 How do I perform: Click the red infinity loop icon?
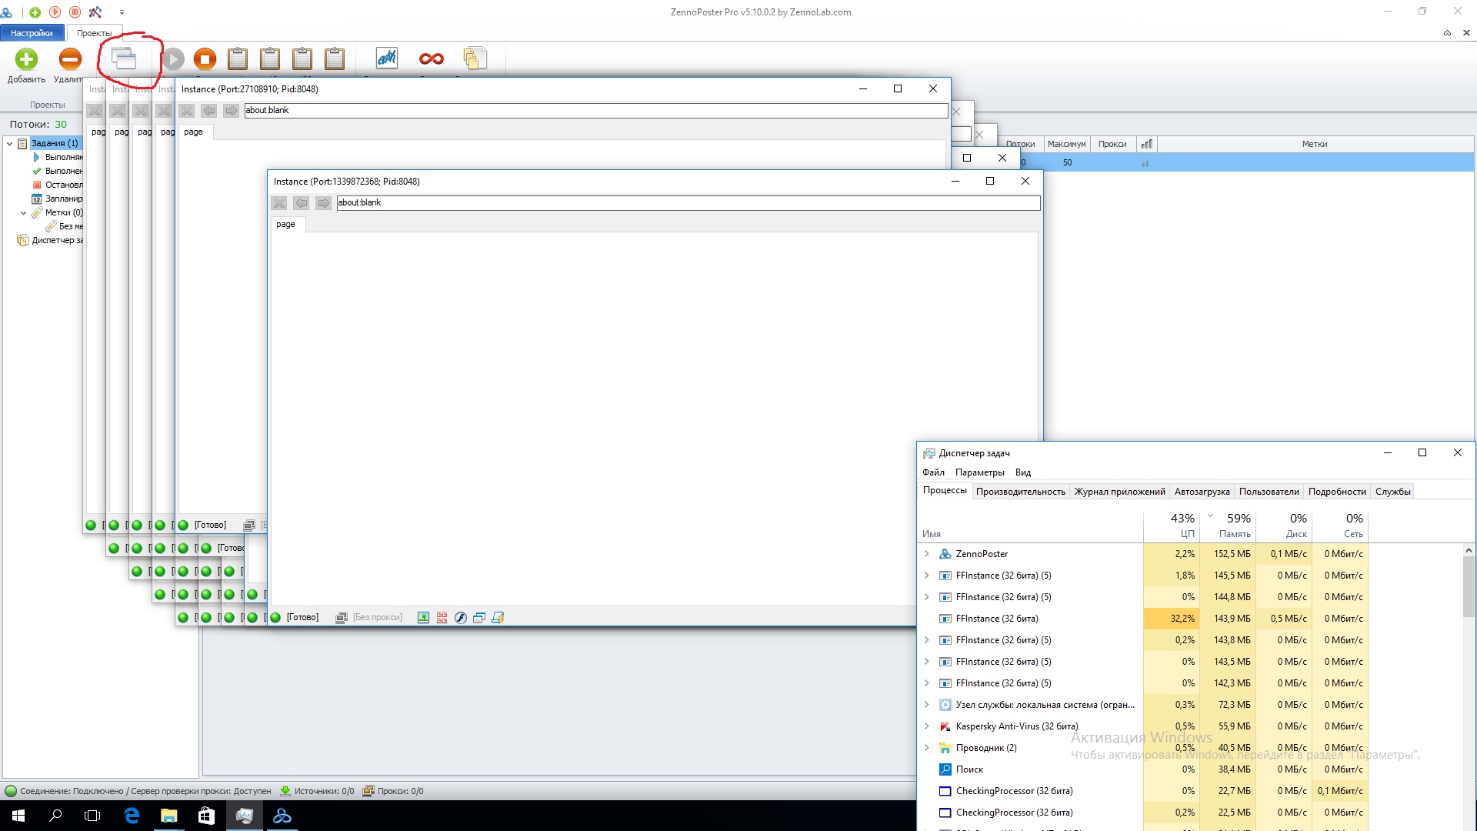tap(431, 58)
